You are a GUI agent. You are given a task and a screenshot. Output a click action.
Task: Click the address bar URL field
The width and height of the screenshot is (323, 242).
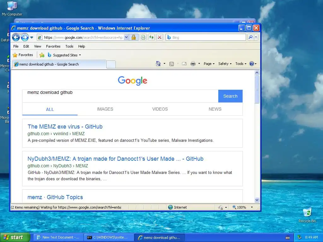(83, 37)
